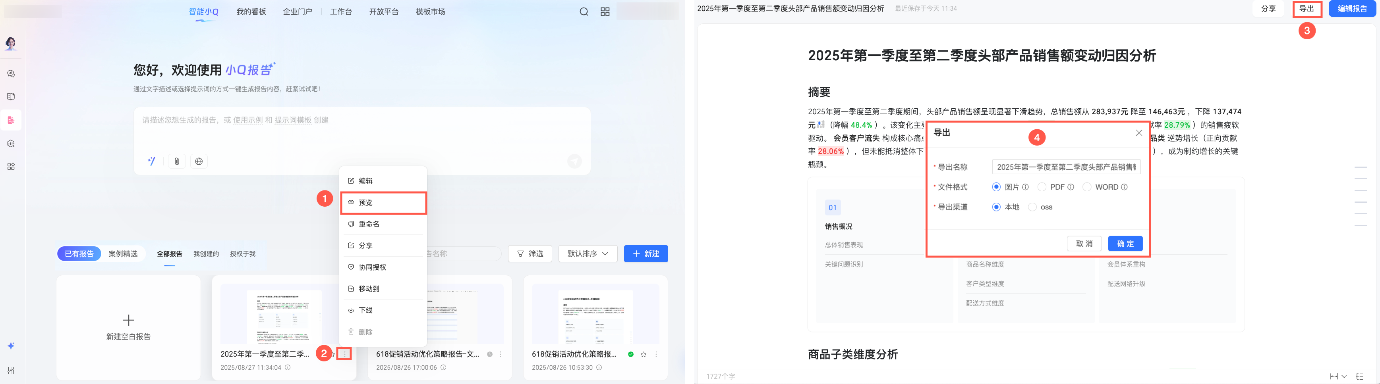Choose 协同授权 in the context menu

point(384,267)
